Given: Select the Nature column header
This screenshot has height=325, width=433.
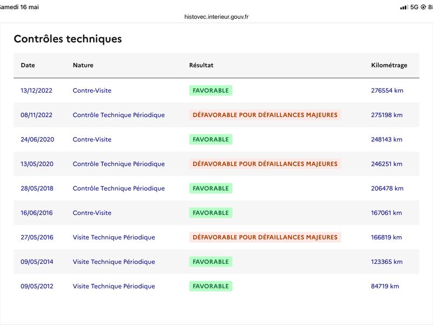Looking at the screenshot, I should (x=83, y=65).
